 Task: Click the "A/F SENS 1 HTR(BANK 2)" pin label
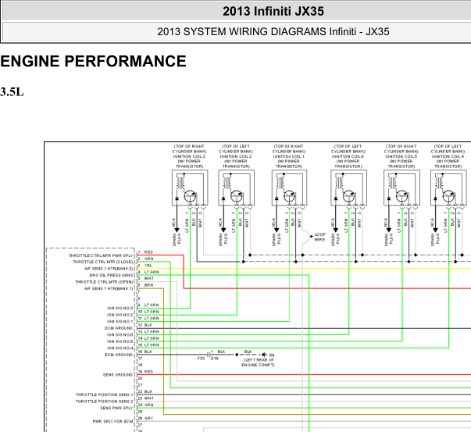pos(109,269)
